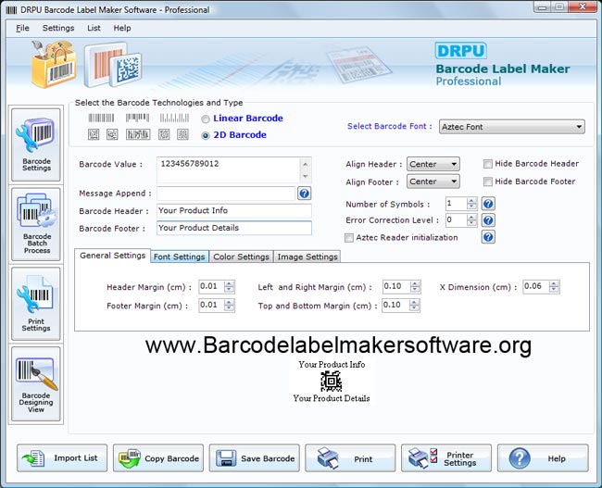Click the generated Aztec barcode preview

point(331,381)
